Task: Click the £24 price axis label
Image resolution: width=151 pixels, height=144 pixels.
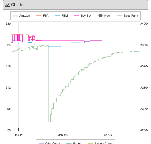Action: [x=8, y=45]
